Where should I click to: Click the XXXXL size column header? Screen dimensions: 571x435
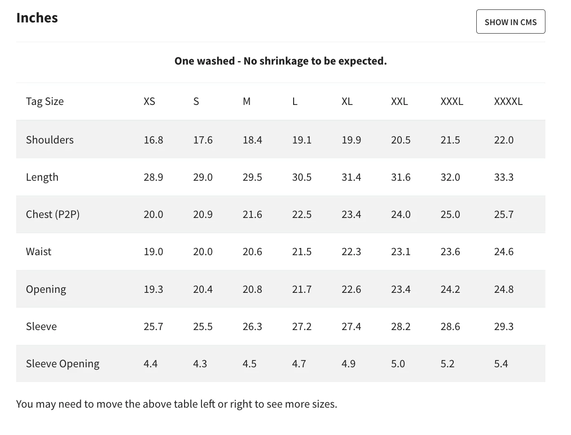pos(508,101)
